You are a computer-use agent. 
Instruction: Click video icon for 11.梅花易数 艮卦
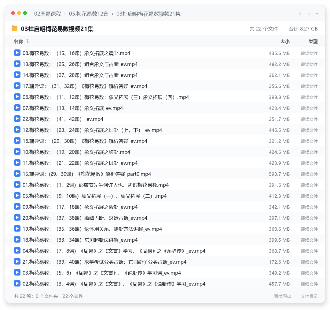point(17,162)
